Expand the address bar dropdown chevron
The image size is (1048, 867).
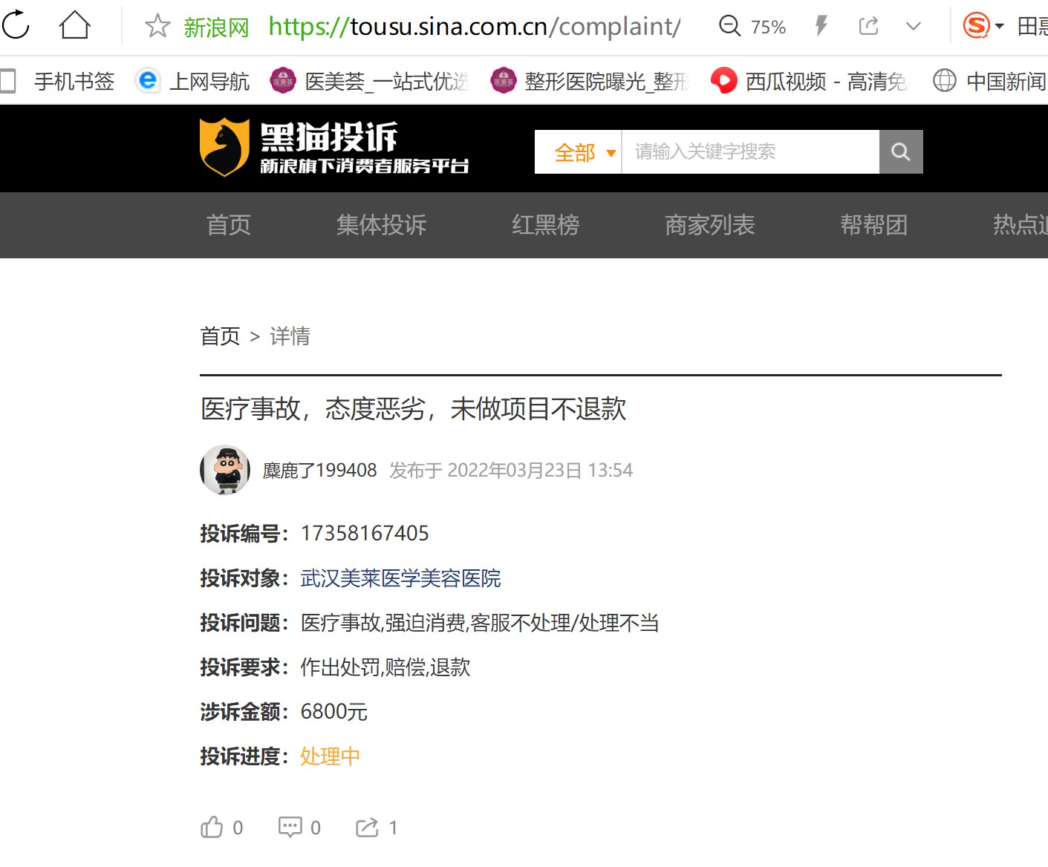[914, 27]
